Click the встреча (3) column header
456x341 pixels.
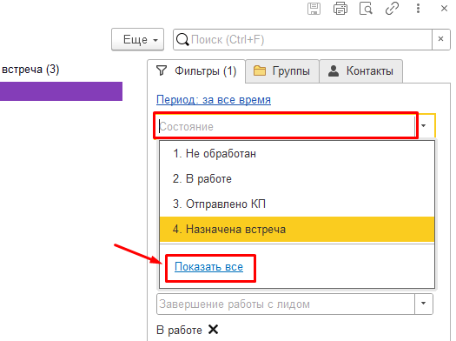30,70
